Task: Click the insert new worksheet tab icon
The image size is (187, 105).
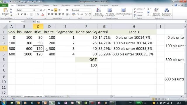Action: [x=68, y=96]
